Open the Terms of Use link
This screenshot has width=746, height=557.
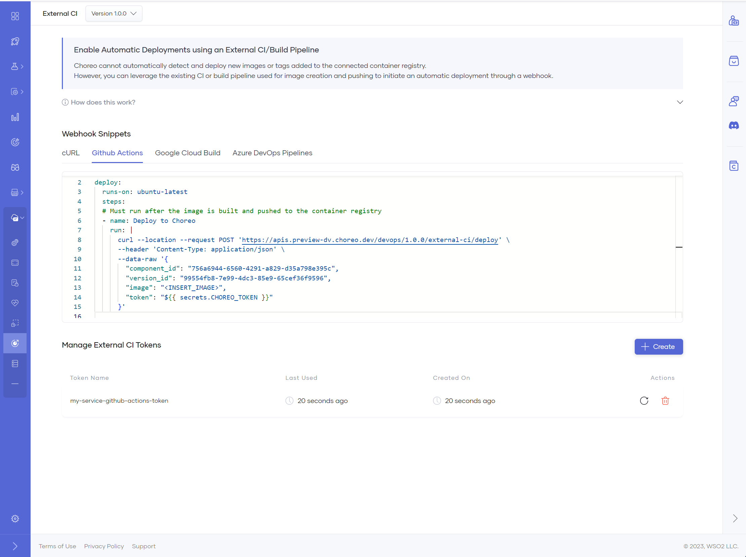coord(57,546)
